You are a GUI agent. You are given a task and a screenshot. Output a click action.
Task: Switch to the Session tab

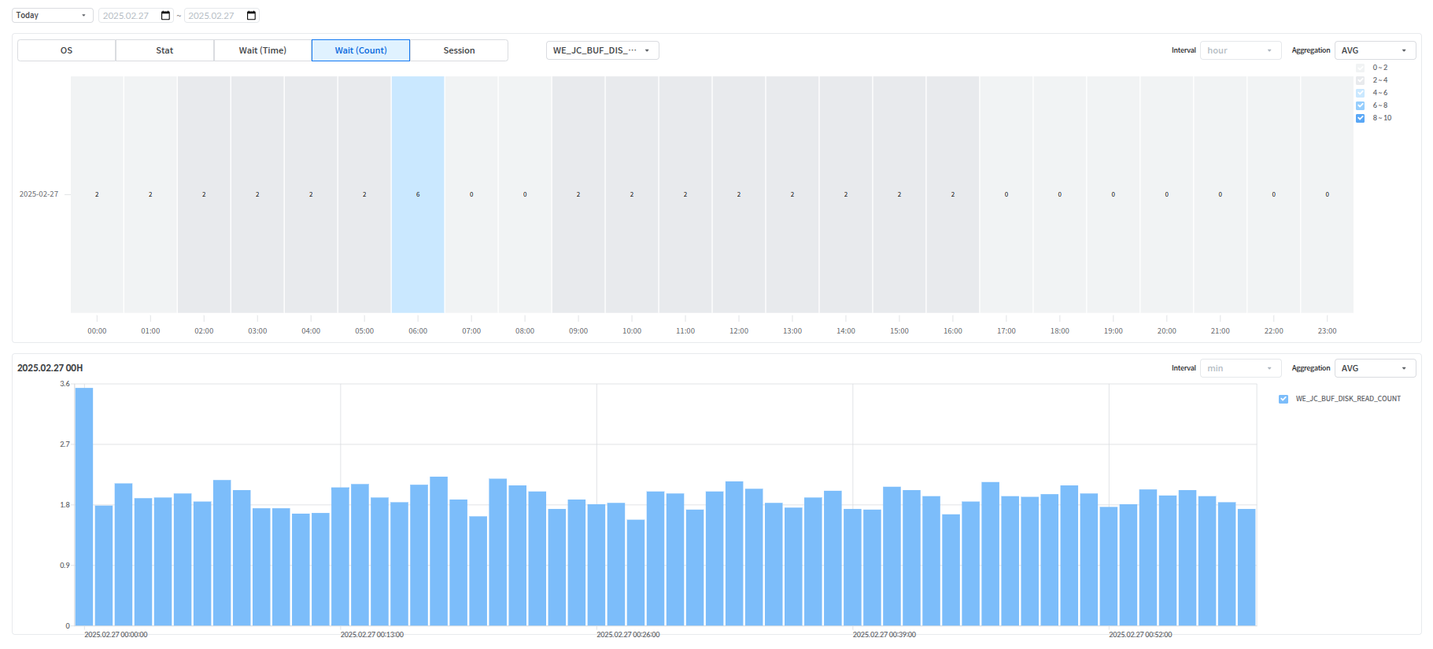pos(459,50)
